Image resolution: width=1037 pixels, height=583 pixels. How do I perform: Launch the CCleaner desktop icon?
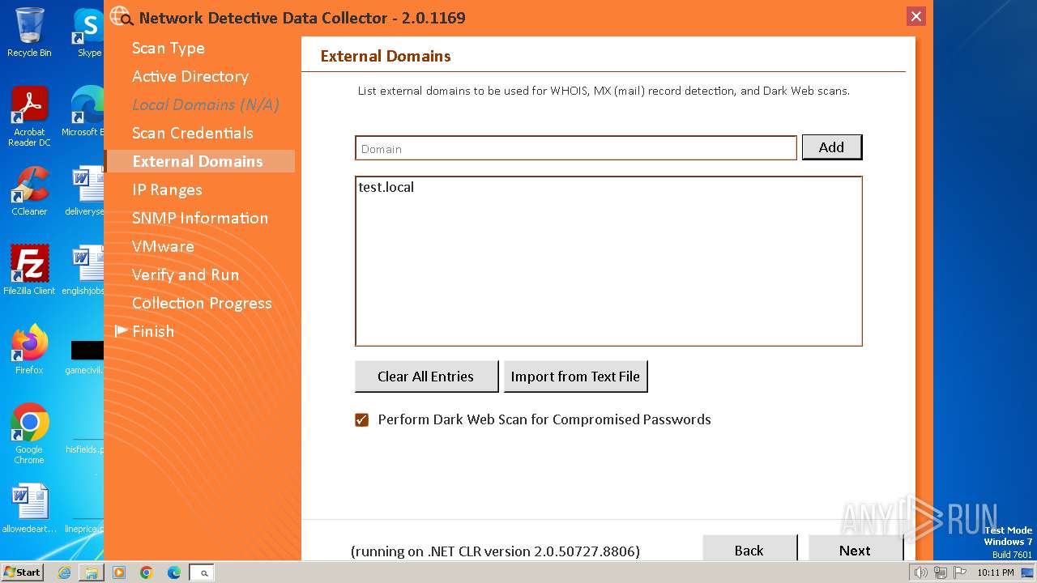[x=29, y=191]
